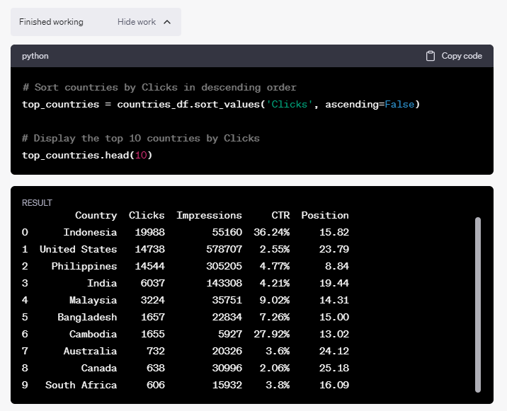507x411 pixels.
Task: Click the display top 10 comment line
Action: [x=141, y=138]
